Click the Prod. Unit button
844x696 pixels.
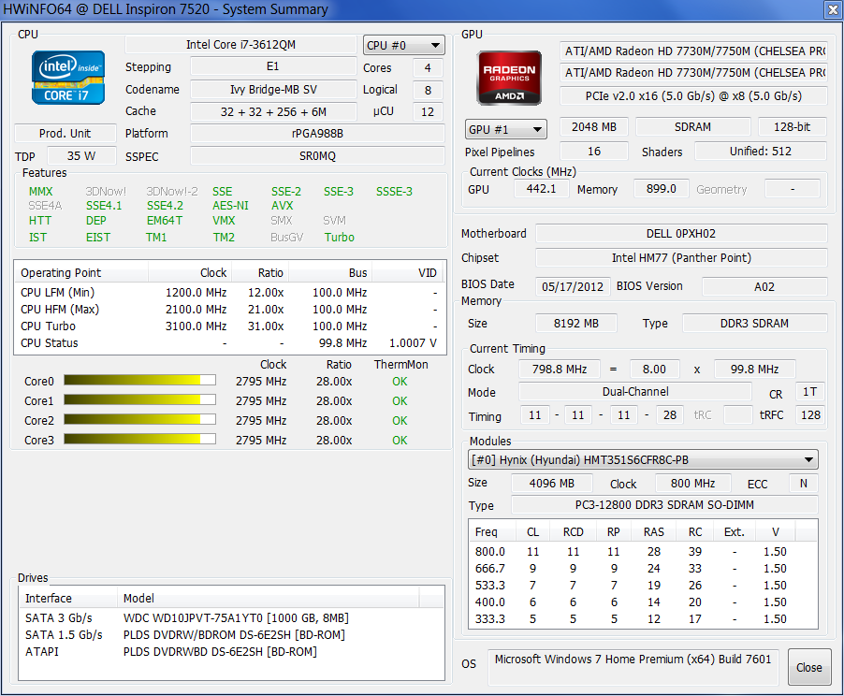pos(65,134)
